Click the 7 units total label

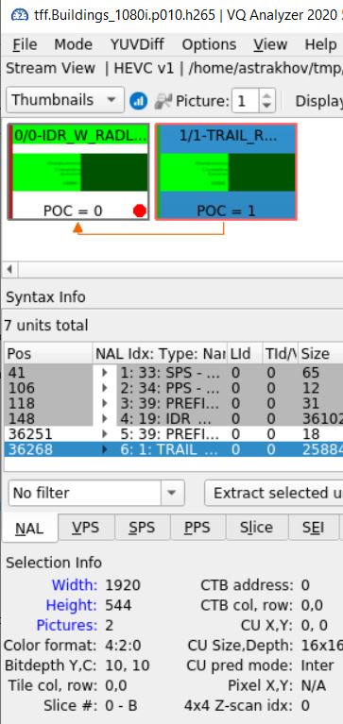pyautogui.click(x=45, y=326)
